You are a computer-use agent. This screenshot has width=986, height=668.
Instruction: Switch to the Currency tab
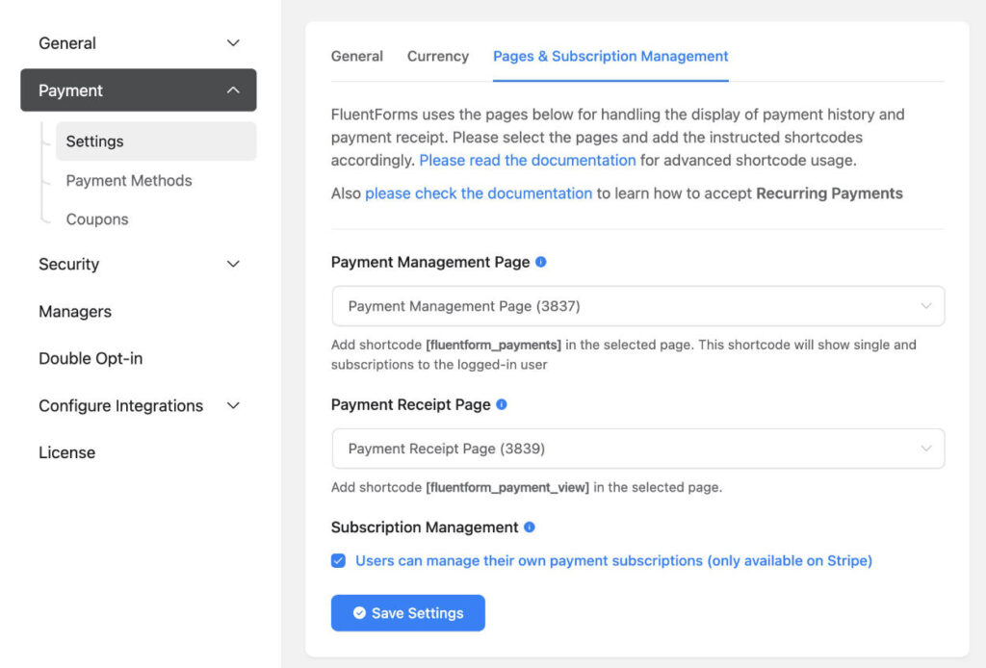(x=438, y=56)
